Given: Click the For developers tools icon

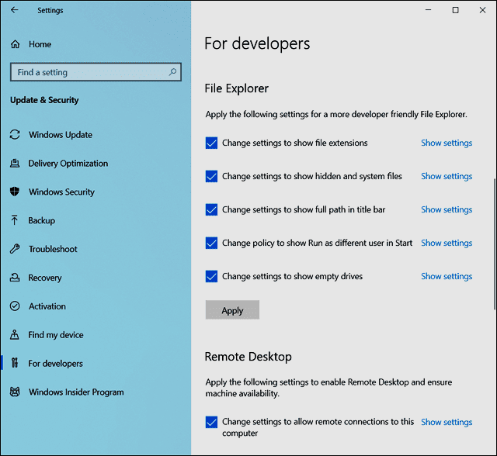Looking at the screenshot, I should coord(15,363).
